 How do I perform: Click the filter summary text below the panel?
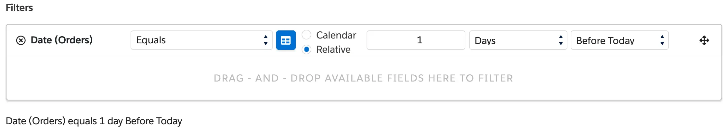[x=94, y=121]
